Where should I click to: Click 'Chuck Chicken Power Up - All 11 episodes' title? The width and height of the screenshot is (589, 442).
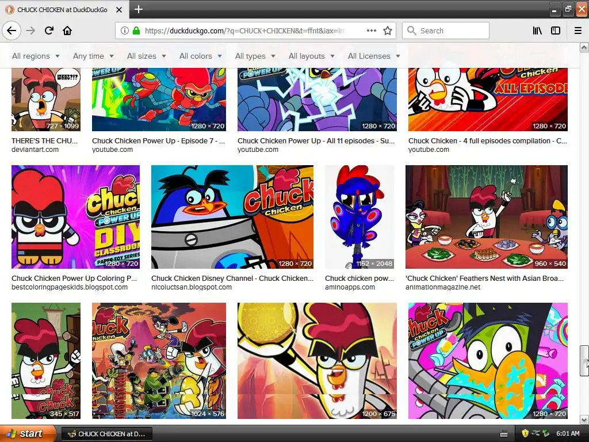point(316,141)
